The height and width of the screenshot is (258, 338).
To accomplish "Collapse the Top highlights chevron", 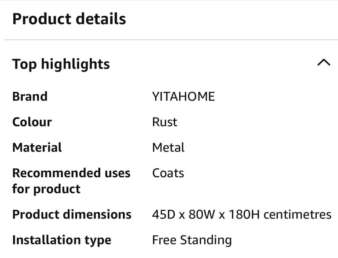I will pyautogui.click(x=324, y=62).
